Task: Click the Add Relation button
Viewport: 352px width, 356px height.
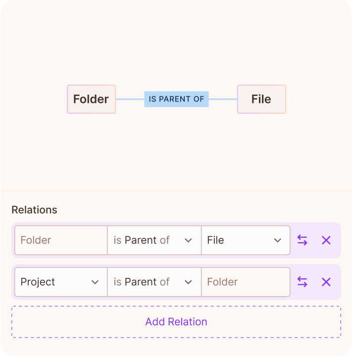Action: [x=176, y=322]
